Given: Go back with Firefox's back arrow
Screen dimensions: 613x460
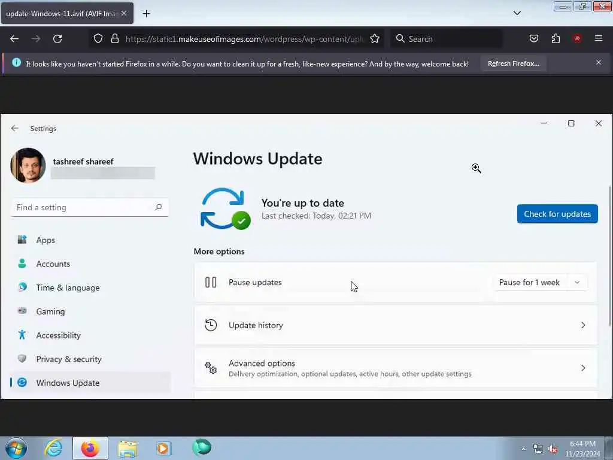Looking at the screenshot, I should coord(14,39).
